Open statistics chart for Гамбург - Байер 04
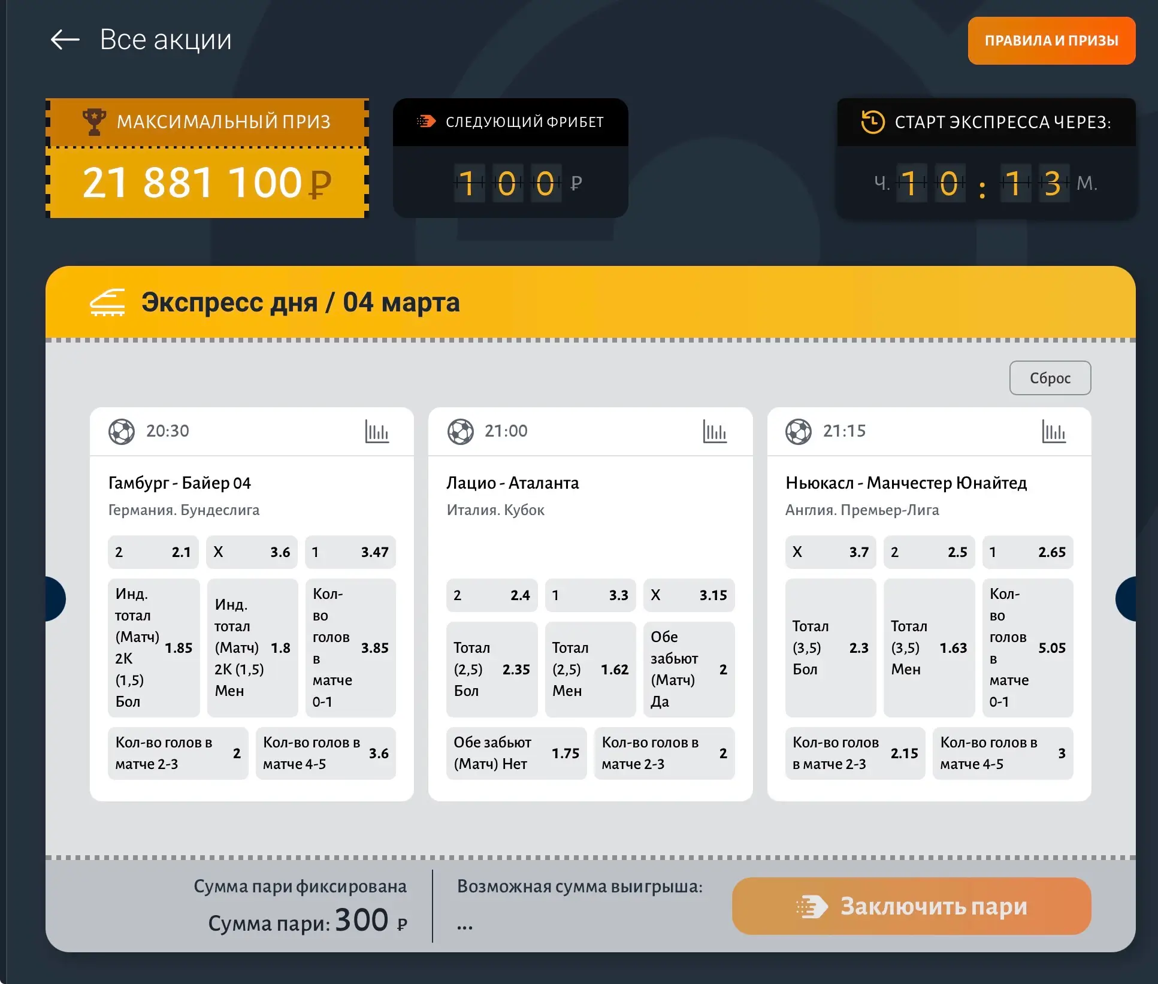Image resolution: width=1158 pixels, height=984 pixels. (377, 431)
